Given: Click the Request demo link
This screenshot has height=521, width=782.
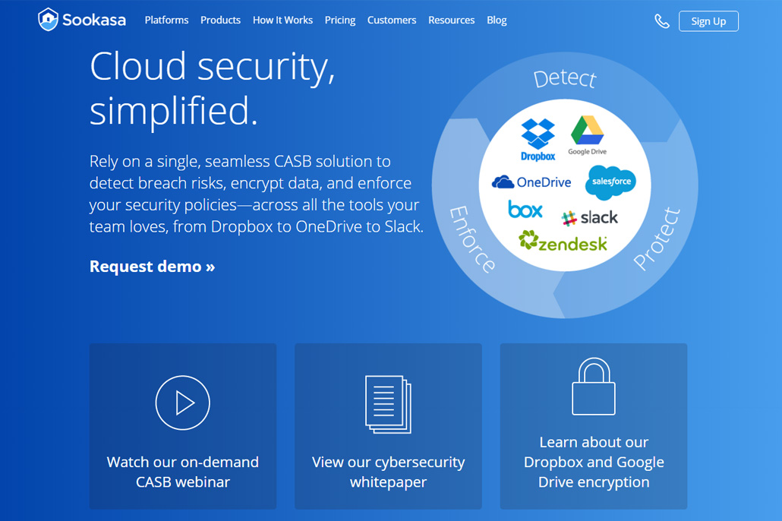Looking at the screenshot, I should [x=152, y=267].
